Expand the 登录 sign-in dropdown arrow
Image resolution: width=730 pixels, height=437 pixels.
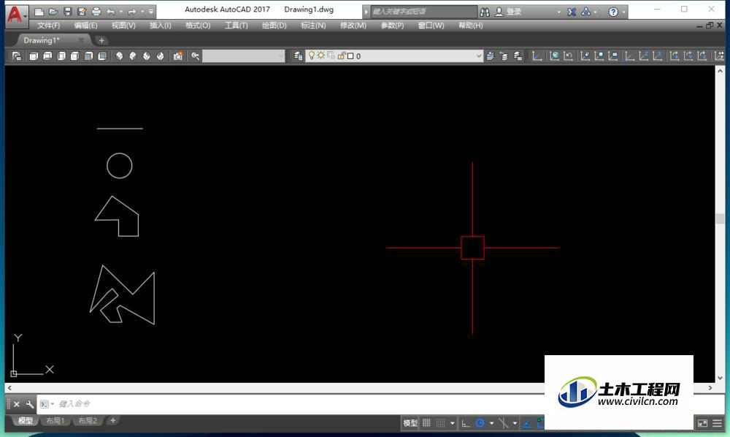[558, 12]
